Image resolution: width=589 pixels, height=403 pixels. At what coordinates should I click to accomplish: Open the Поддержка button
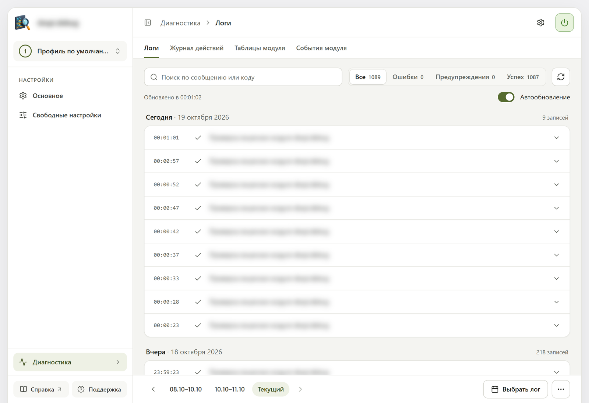(x=99, y=389)
